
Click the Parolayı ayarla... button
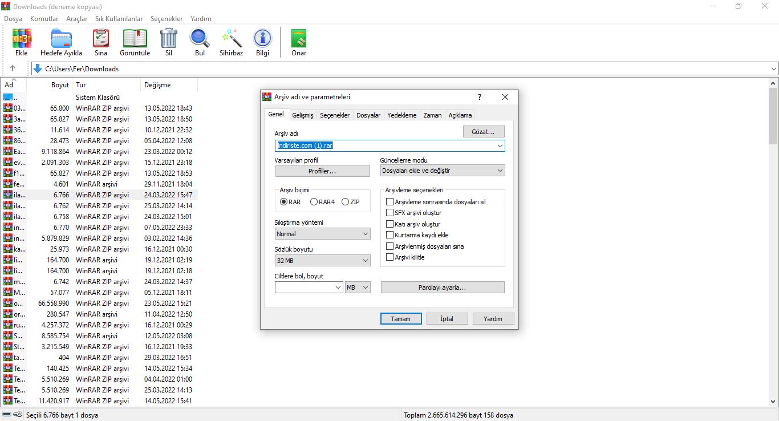coord(443,288)
